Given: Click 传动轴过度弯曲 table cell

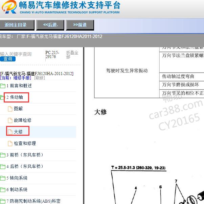Looking at the screenshot, I should pyautogui.click(x=178, y=76).
